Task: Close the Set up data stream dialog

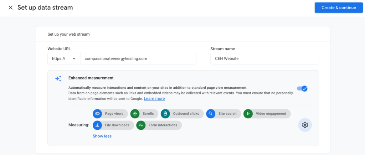Action: click(x=10, y=7)
